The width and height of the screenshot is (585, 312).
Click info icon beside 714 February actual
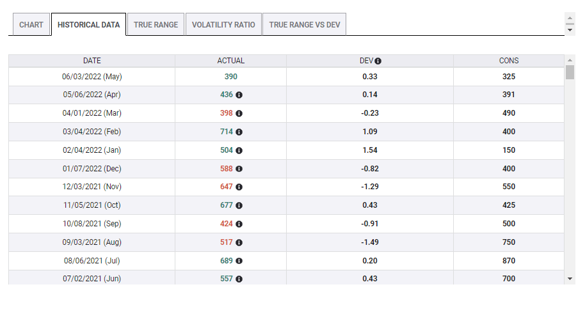point(239,132)
